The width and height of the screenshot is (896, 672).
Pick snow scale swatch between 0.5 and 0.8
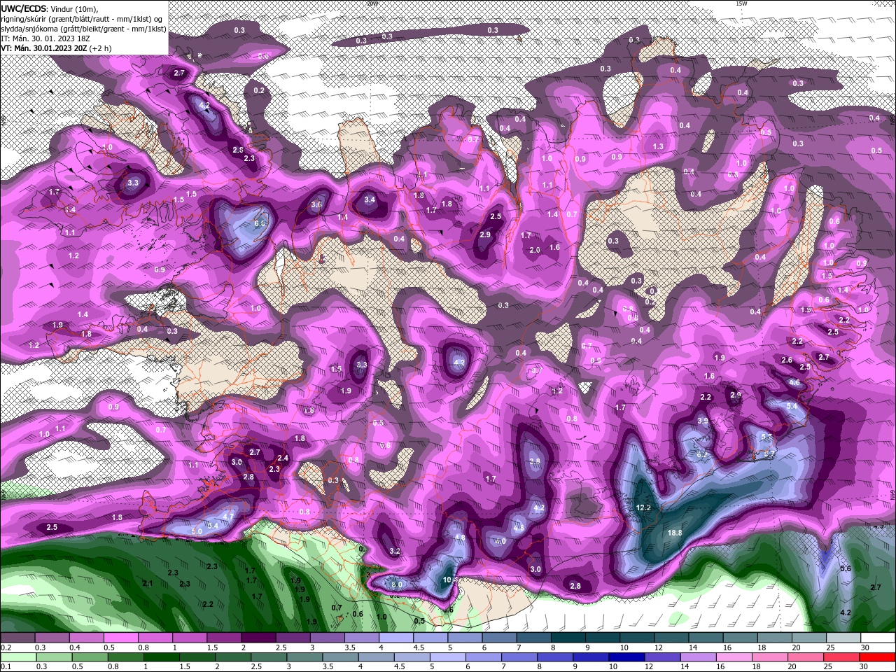[x=121, y=638]
